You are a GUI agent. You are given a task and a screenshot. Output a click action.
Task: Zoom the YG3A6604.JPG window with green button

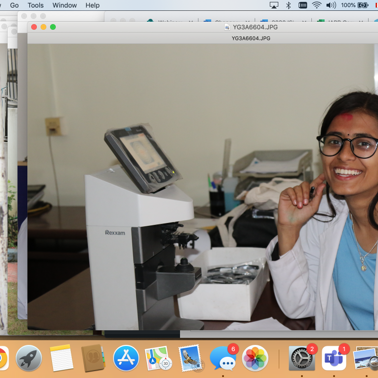53,27
